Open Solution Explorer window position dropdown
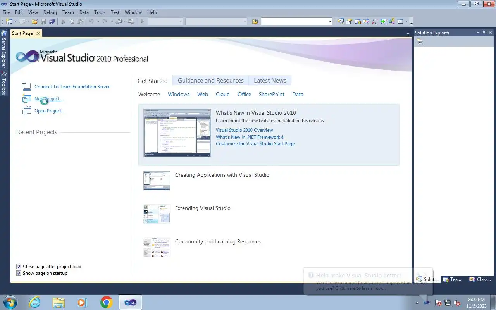Screen dimensions: 496x310 (478, 33)
